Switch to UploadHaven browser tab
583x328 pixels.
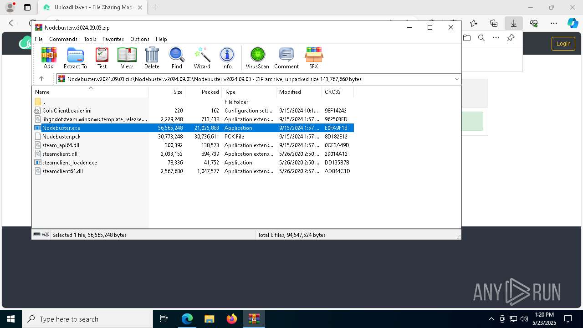93,7
